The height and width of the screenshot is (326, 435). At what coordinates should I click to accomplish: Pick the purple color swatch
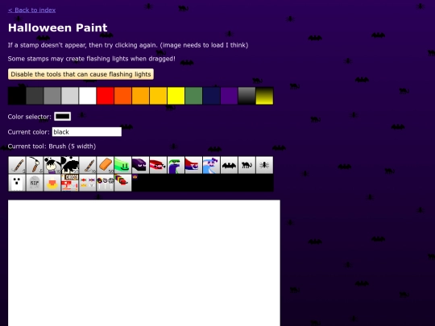[229, 96]
